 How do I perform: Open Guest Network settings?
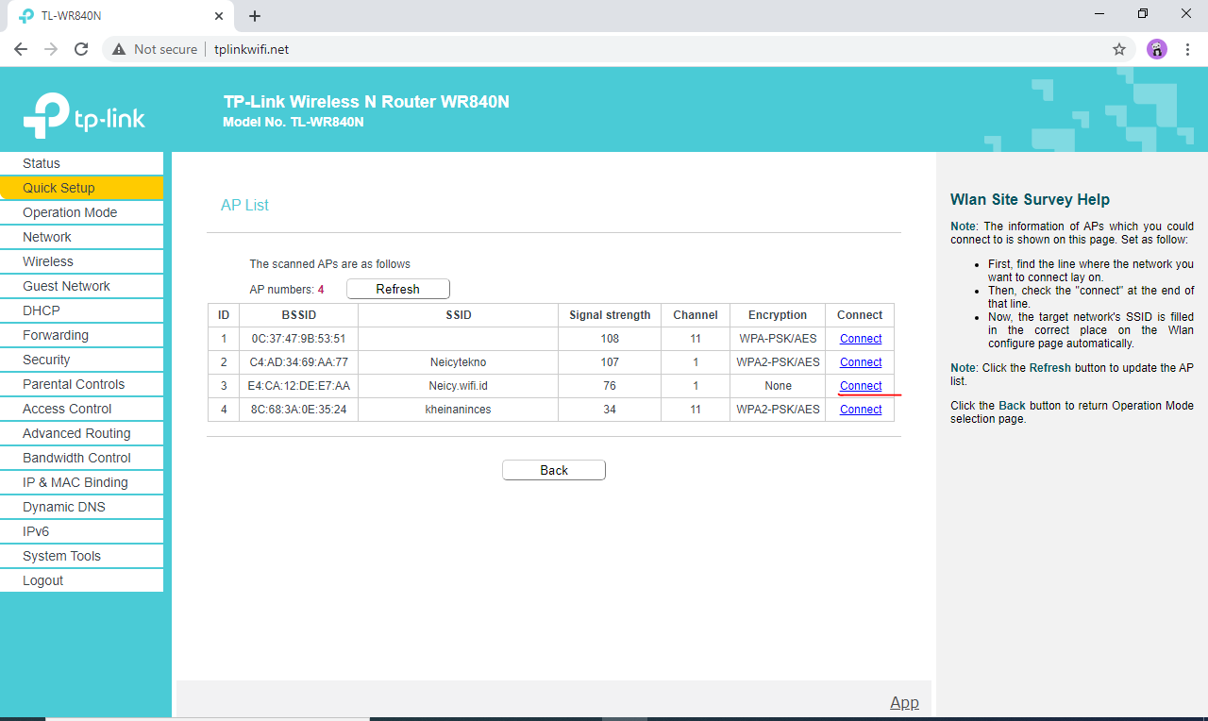(81, 286)
